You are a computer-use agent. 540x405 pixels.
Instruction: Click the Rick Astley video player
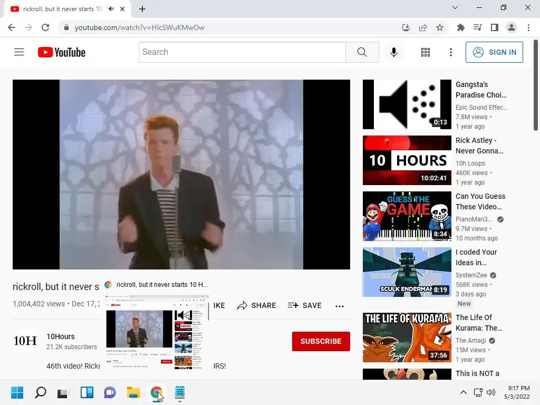click(x=181, y=174)
